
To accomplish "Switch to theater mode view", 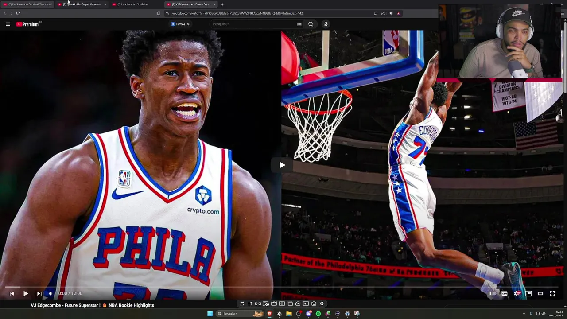I will (540, 293).
